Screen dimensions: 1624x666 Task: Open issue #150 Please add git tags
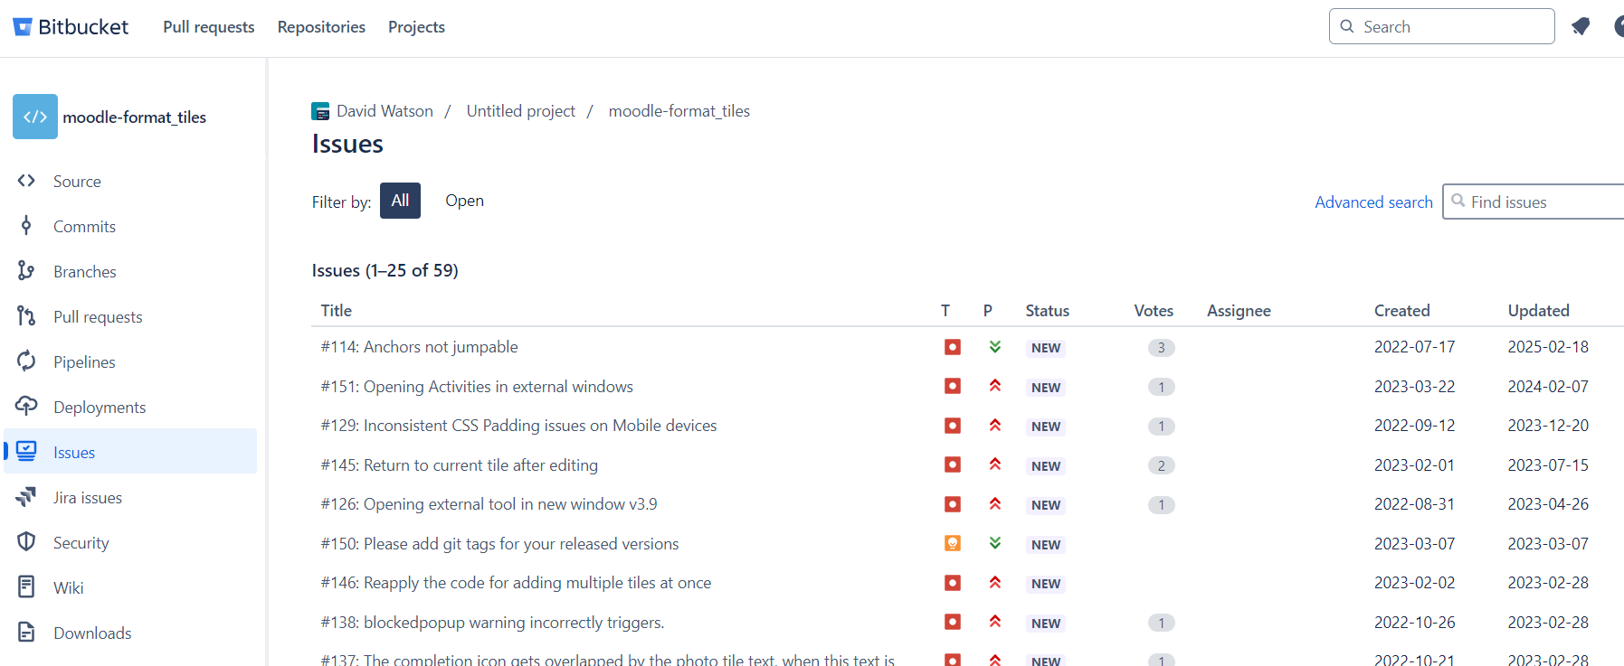pyautogui.click(x=500, y=544)
